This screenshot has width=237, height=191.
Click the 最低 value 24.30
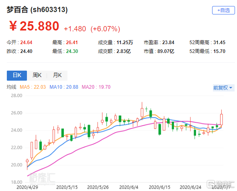click(72, 51)
